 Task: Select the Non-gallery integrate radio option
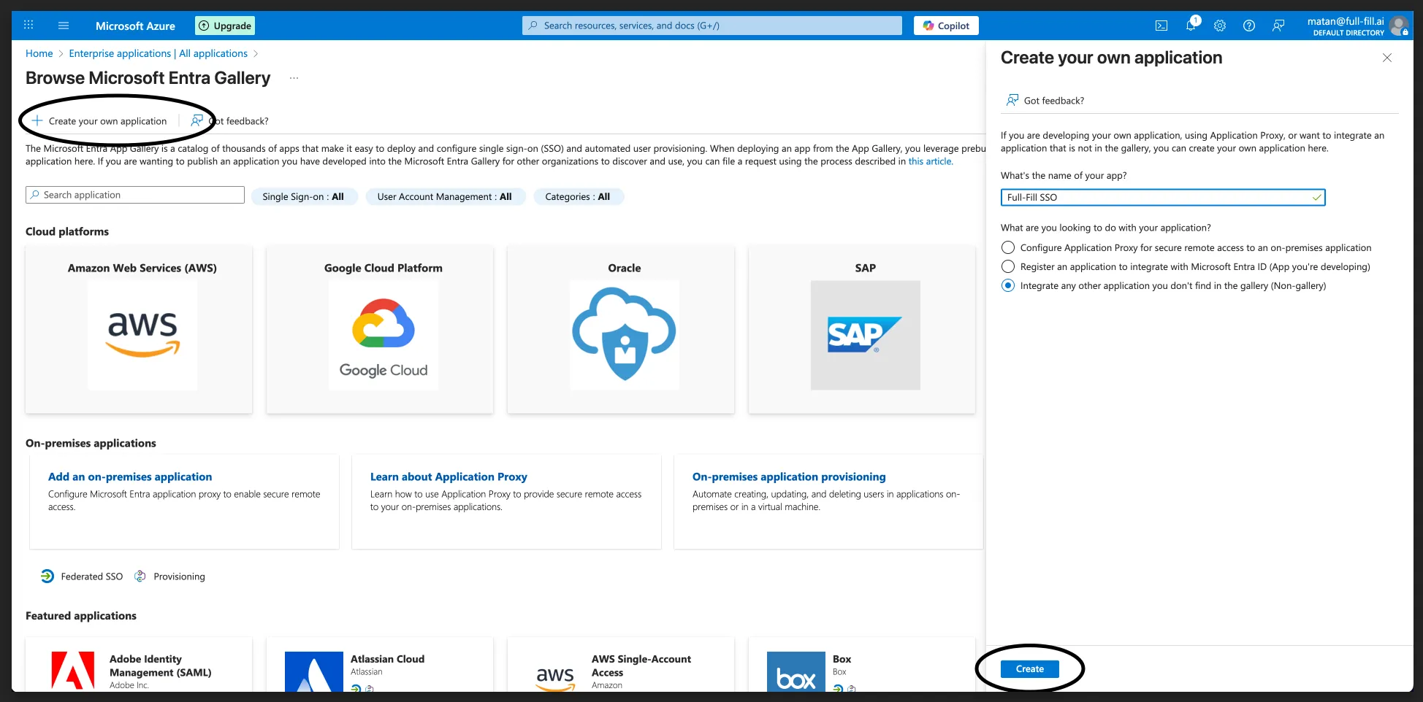pyautogui.click(x=1008, y=285)
